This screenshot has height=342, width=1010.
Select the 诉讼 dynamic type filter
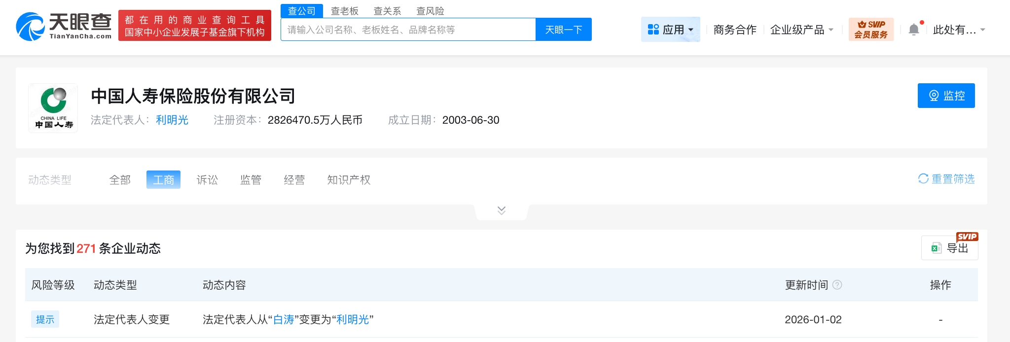tap(207, 180)
